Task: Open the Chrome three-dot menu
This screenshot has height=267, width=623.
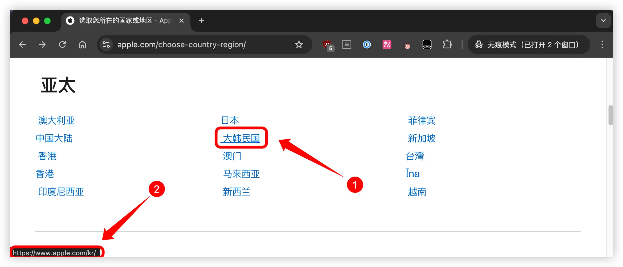Action: [x=602, y=44]
